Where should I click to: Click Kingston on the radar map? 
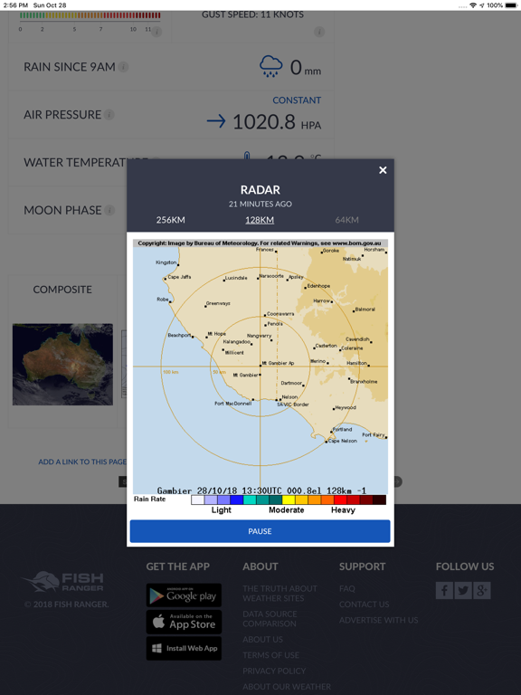166,262
